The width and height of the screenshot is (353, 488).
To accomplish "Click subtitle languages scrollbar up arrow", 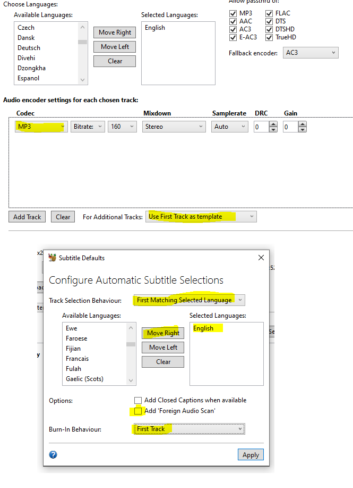I will pos(131,328).
